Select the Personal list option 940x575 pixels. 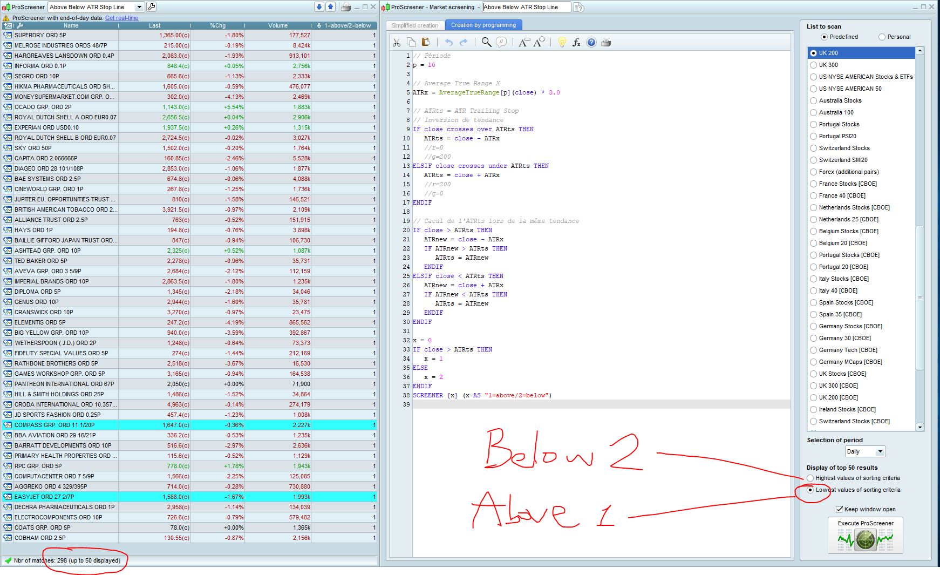[882, 37]
